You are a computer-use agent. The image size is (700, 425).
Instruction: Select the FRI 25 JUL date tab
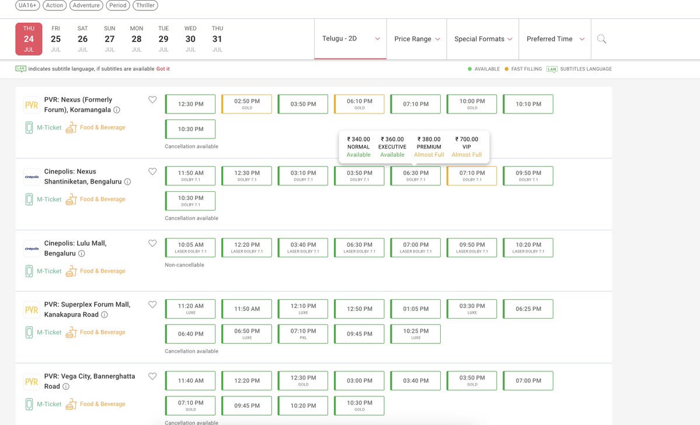point(56,39)
